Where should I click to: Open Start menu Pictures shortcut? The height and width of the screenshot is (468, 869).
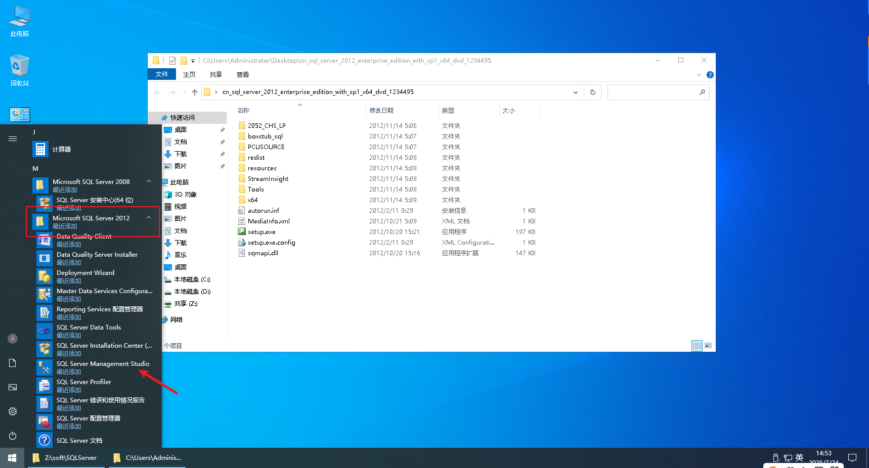point(13,387)
